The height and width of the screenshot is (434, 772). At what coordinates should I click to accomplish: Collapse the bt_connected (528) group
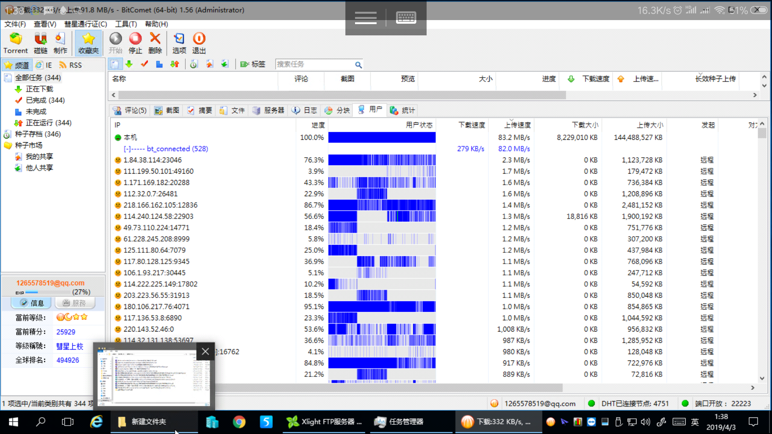click(127, 149)
